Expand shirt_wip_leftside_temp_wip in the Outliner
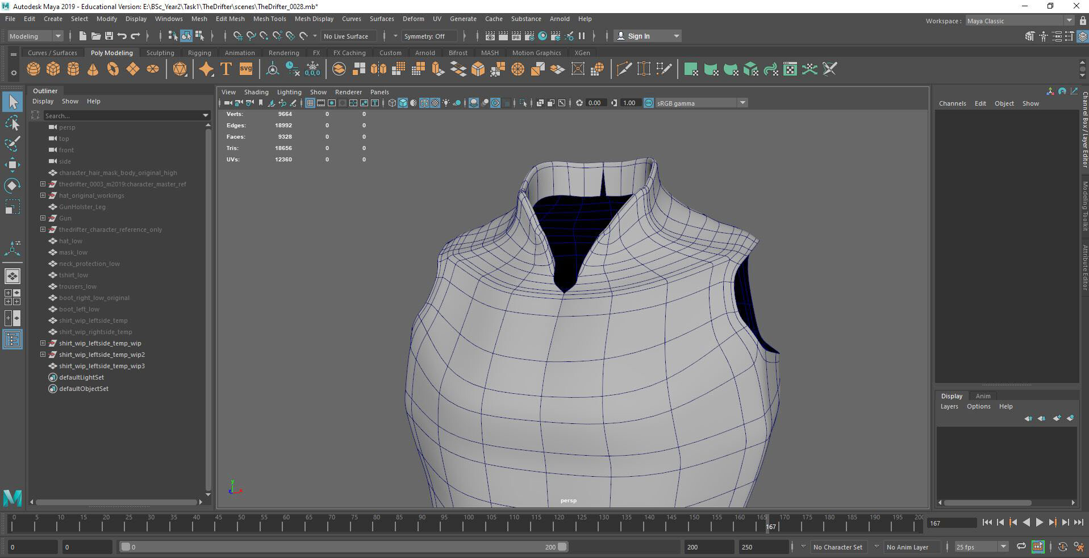Screen dimensions: 1089x558 [x=43, y=343]
